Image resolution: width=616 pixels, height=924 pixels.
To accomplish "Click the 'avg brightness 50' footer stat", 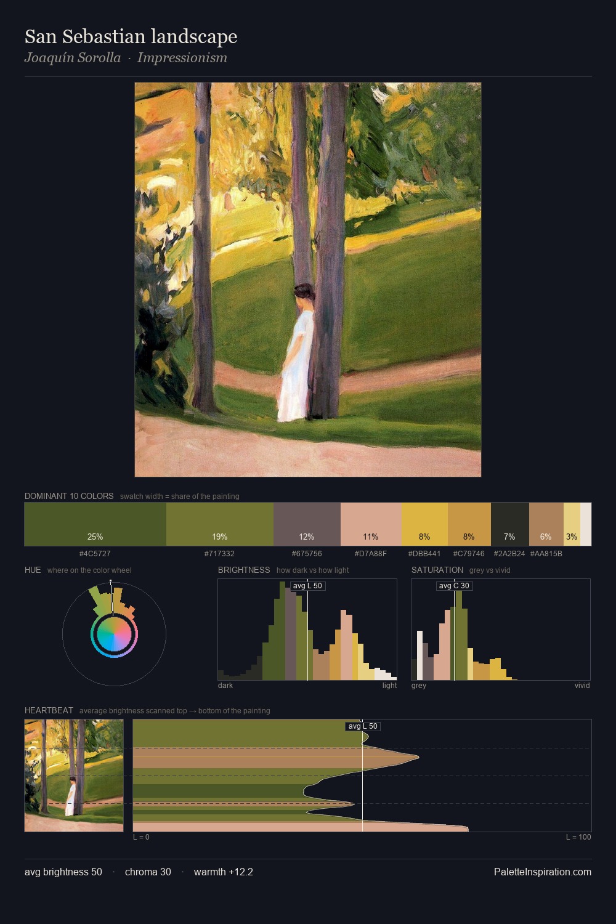I will click(63, 872).
